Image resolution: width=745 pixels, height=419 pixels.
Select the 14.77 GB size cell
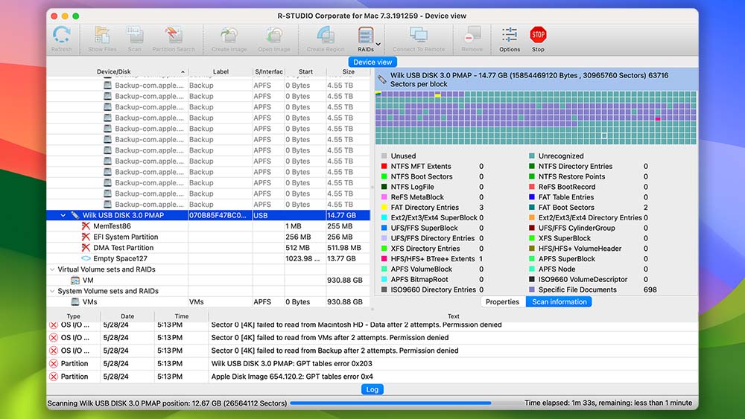coord(348,215)
